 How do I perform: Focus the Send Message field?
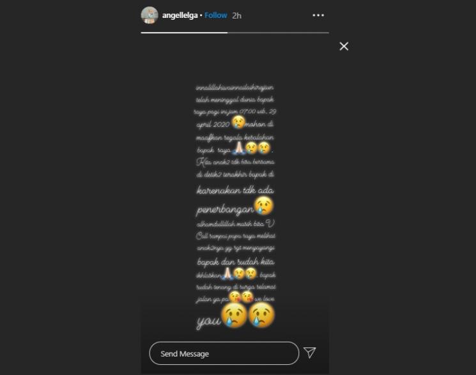[x=224, y=353]
